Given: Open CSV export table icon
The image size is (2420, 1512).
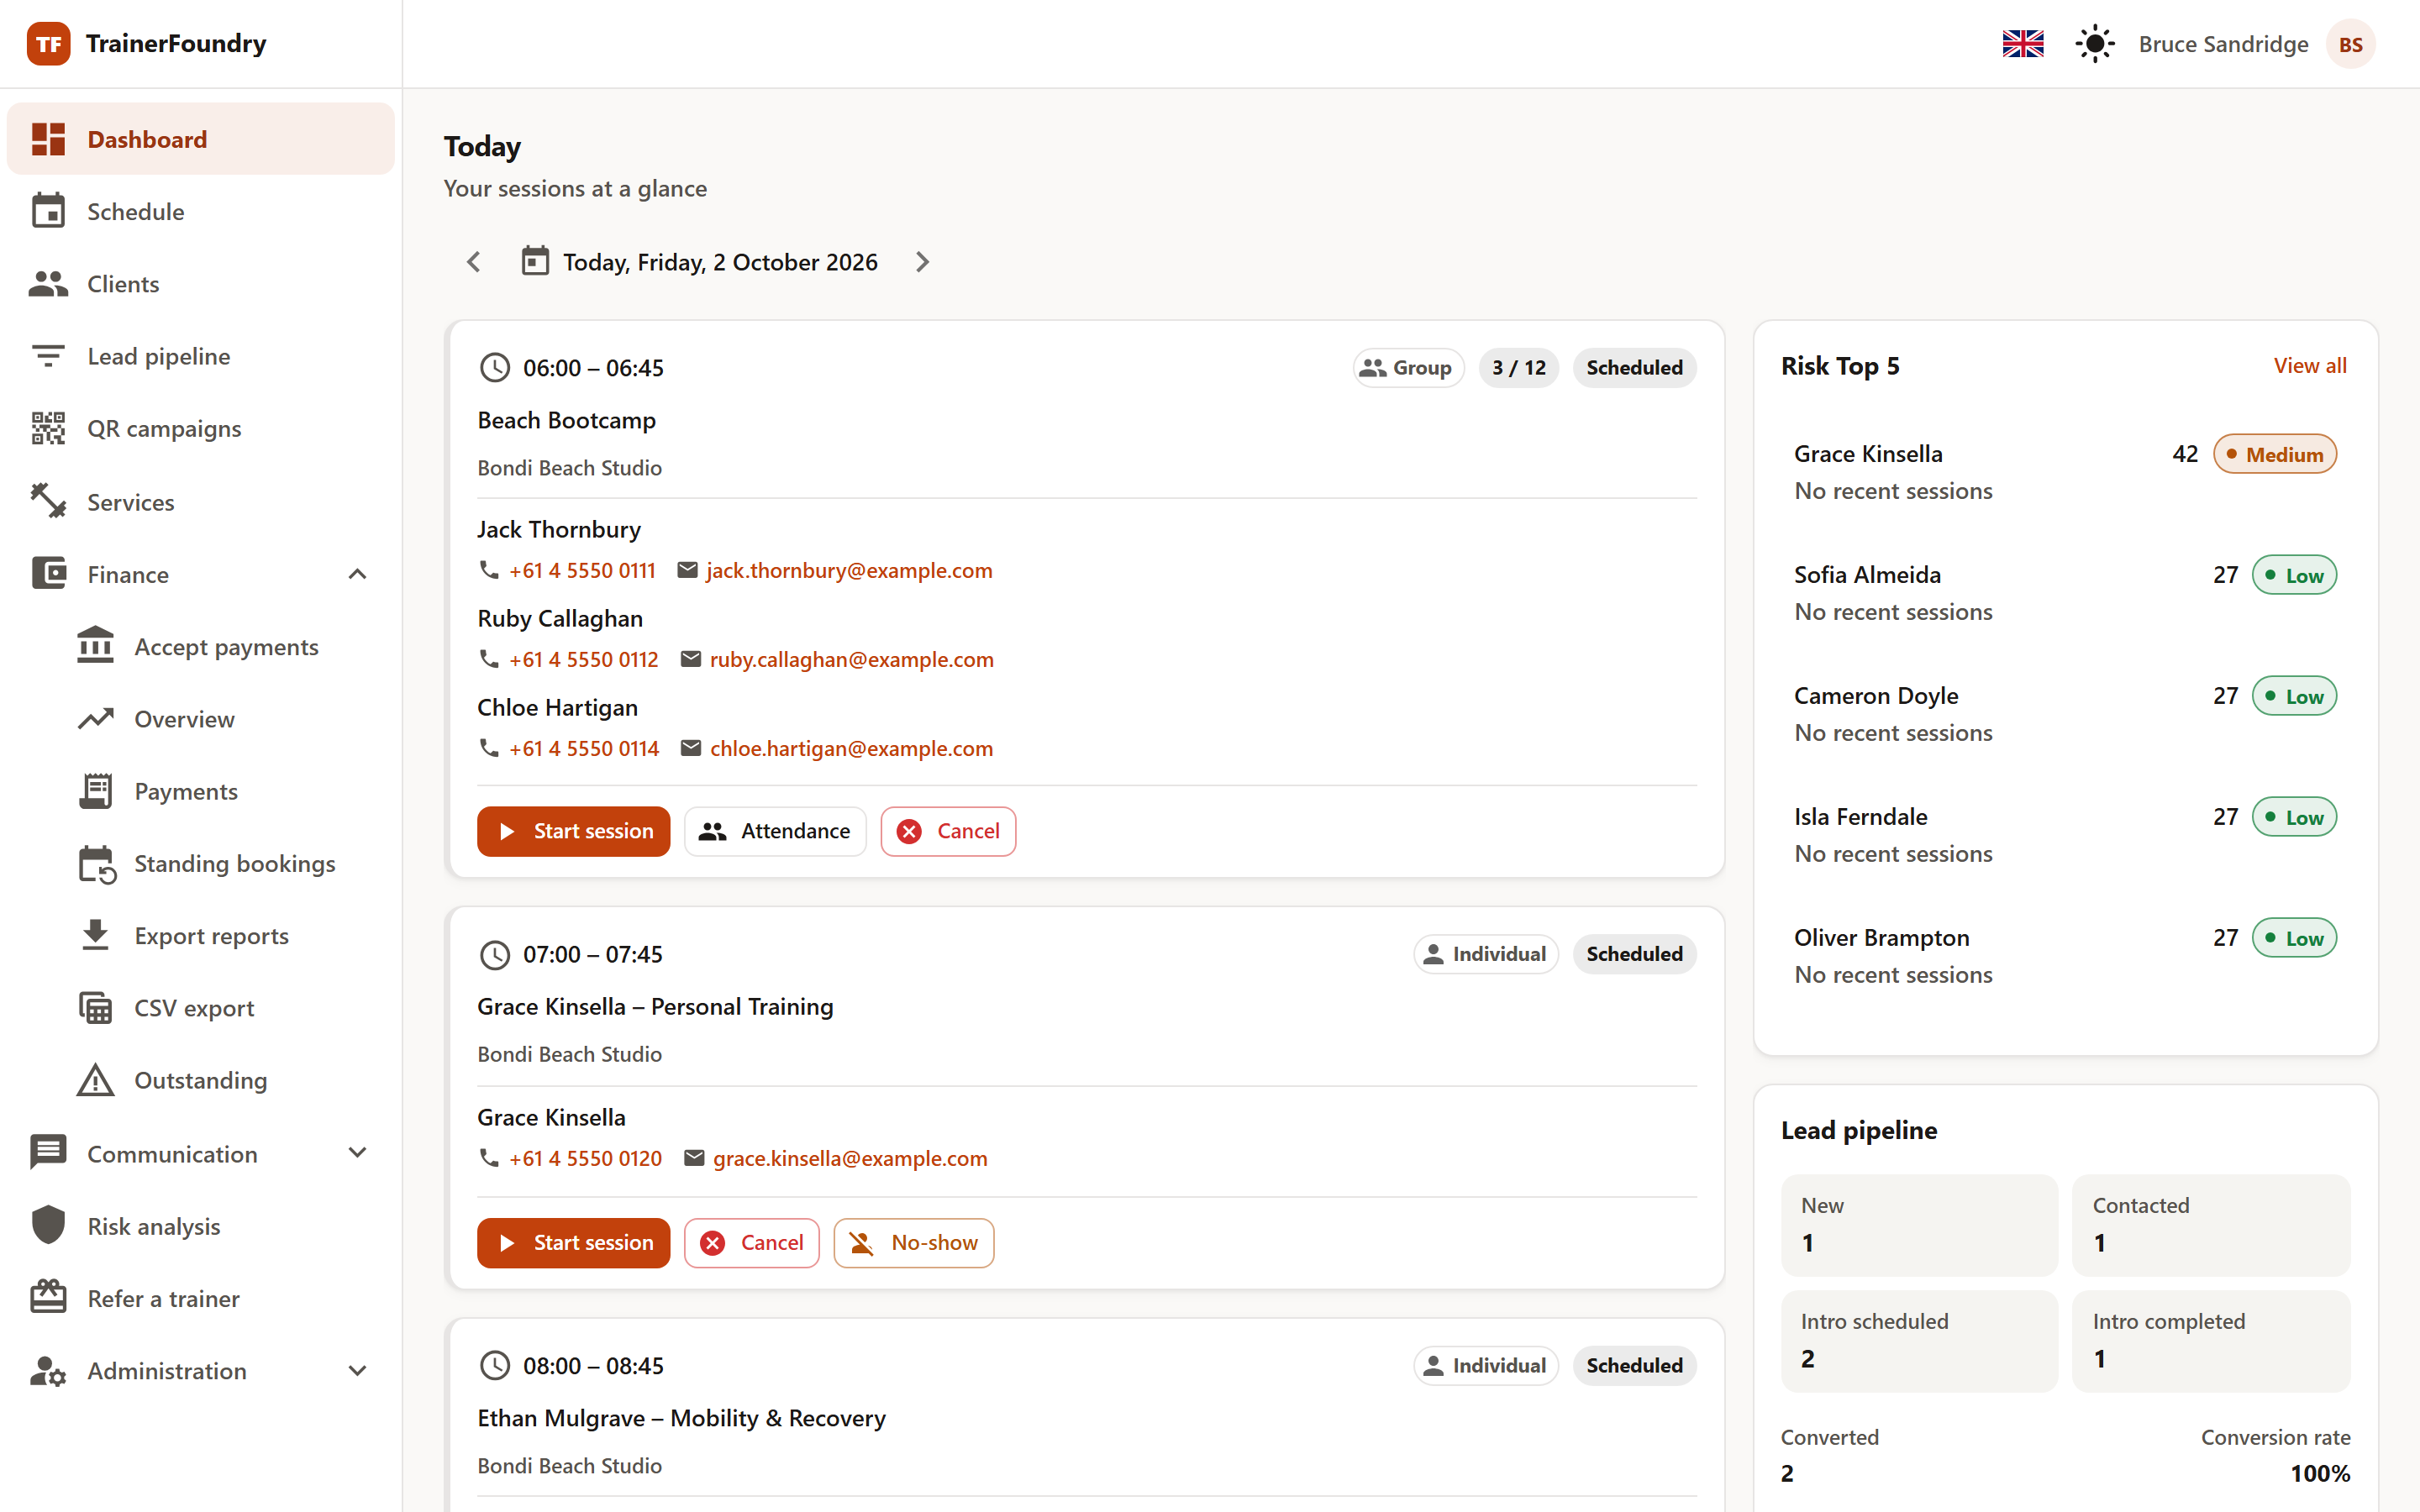Looking at the screenshot, I should (96, 1008).
